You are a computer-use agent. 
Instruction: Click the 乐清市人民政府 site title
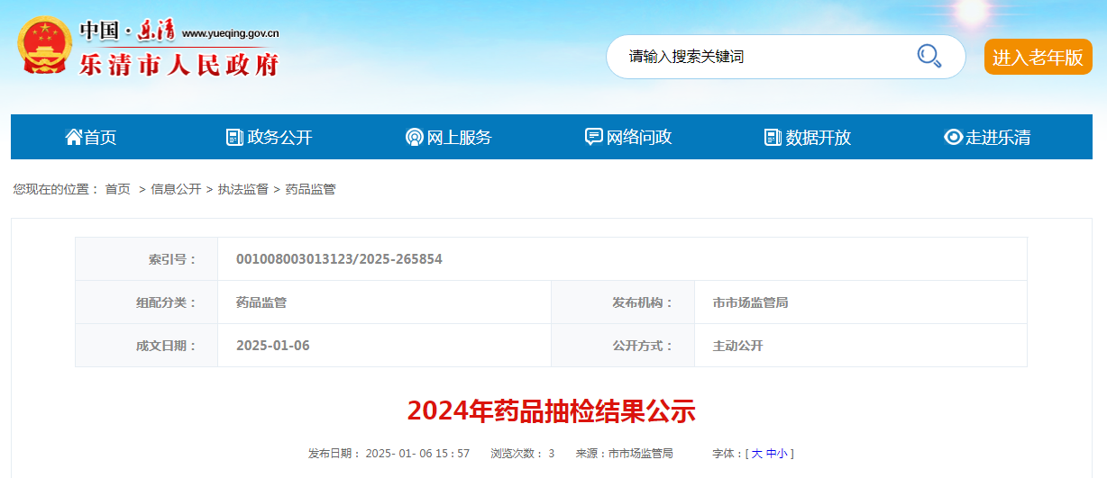179,65
